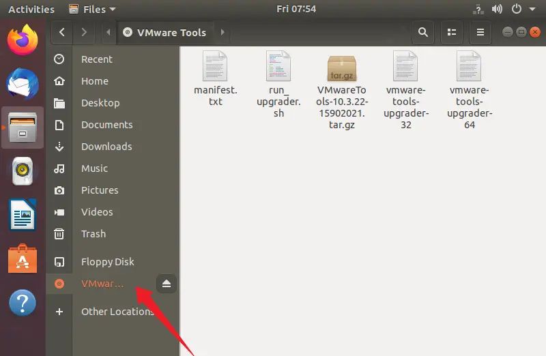Click the Trash bin icon in the sidebar

(59, 234)
